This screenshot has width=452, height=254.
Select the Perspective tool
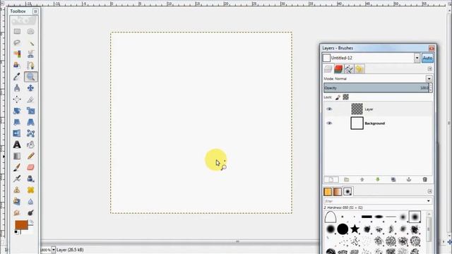(x=30, y=122)
